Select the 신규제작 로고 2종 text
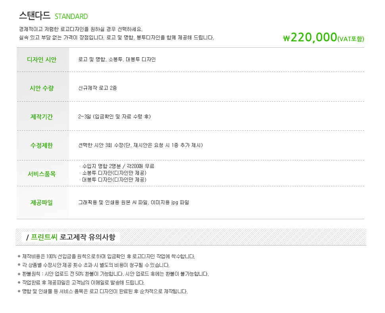The image size is (385, 313). pos(98,88)
